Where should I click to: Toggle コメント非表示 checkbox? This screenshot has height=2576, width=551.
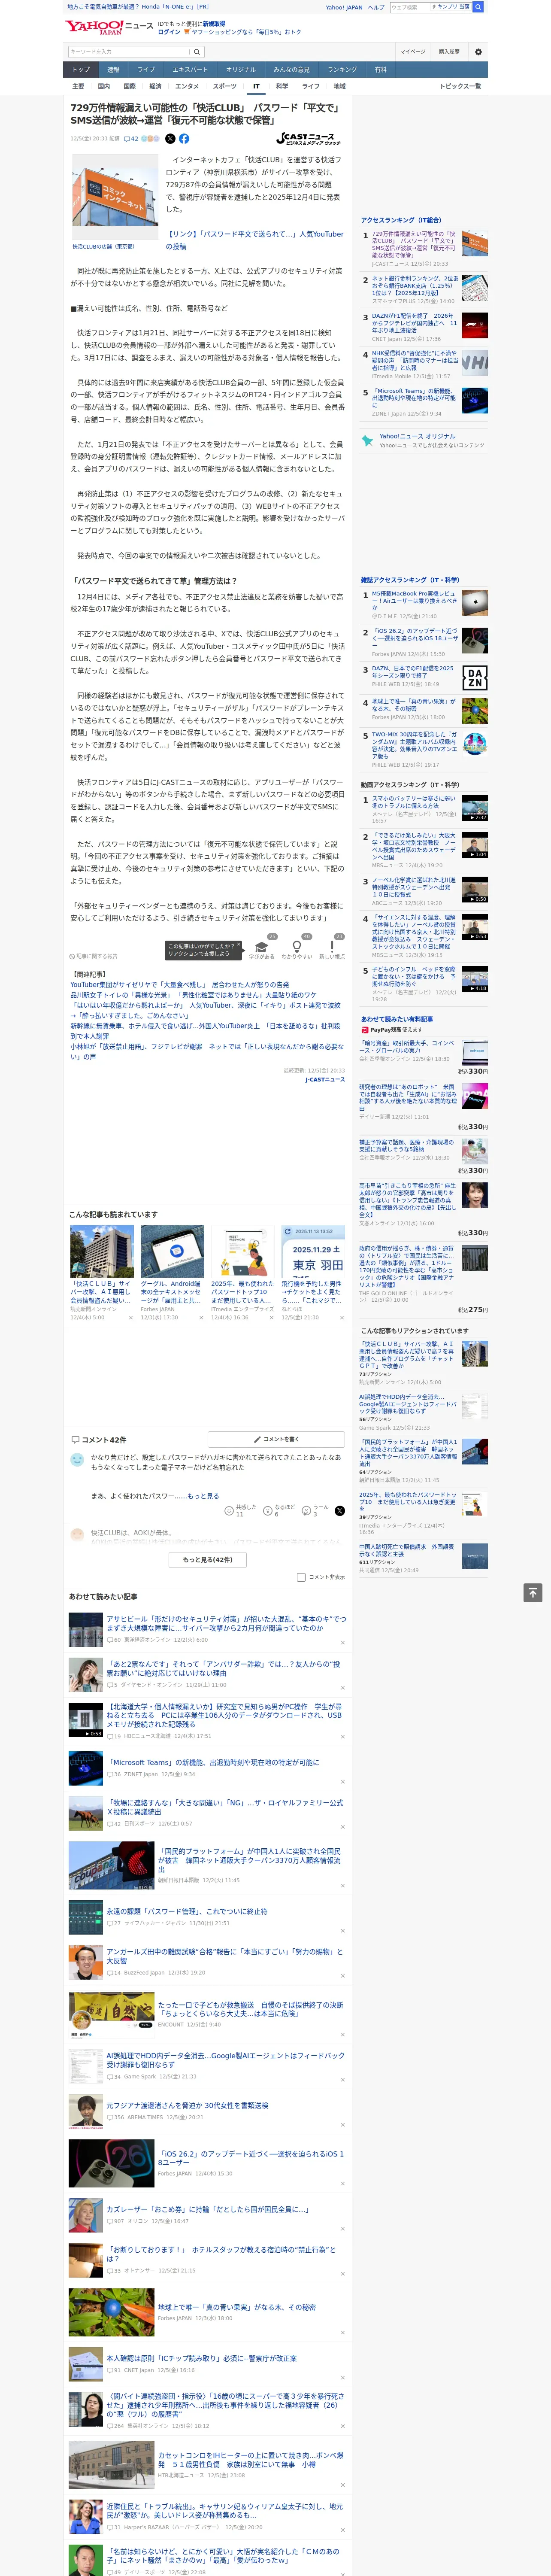point(301,1577)
